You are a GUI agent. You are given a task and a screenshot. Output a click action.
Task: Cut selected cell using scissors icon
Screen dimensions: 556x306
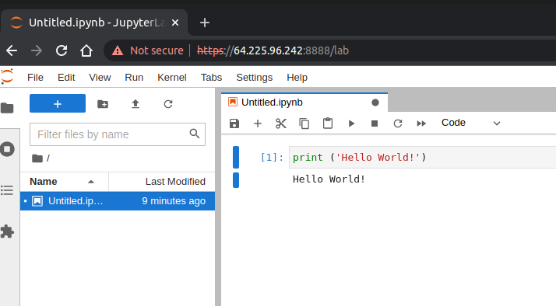coord(281,123)
